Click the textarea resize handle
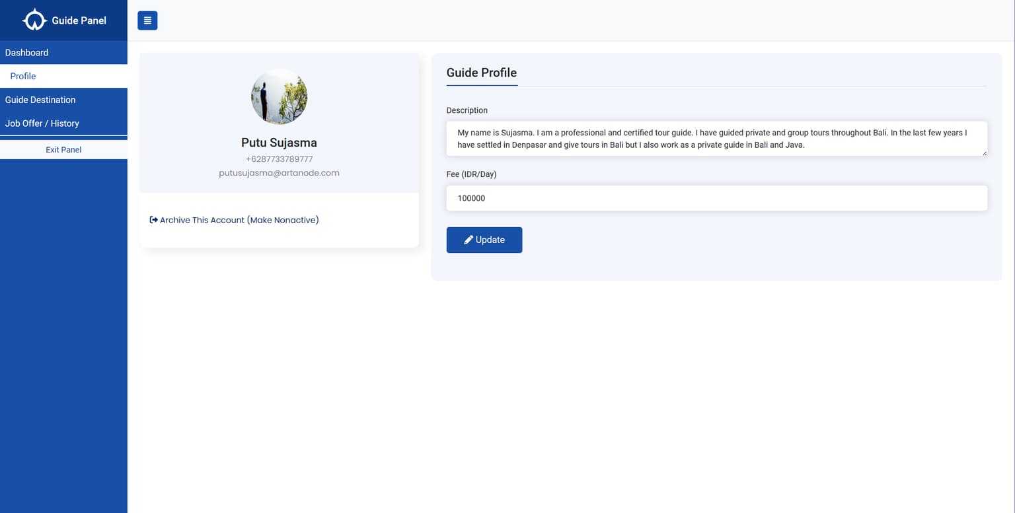The height and width of the screenshot is (513, 1015). 984,153
